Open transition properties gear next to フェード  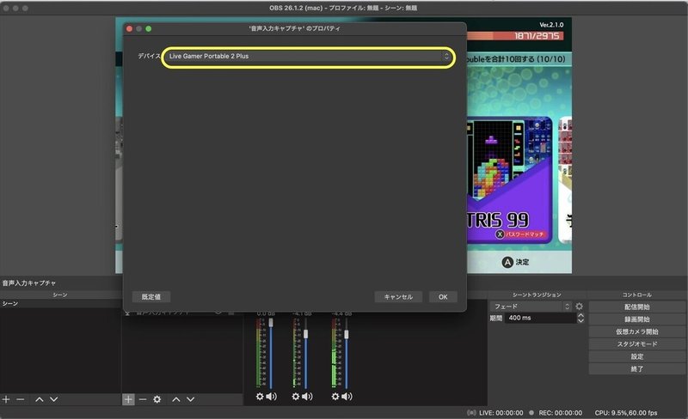pyautogui.click(x=579, y=307)
